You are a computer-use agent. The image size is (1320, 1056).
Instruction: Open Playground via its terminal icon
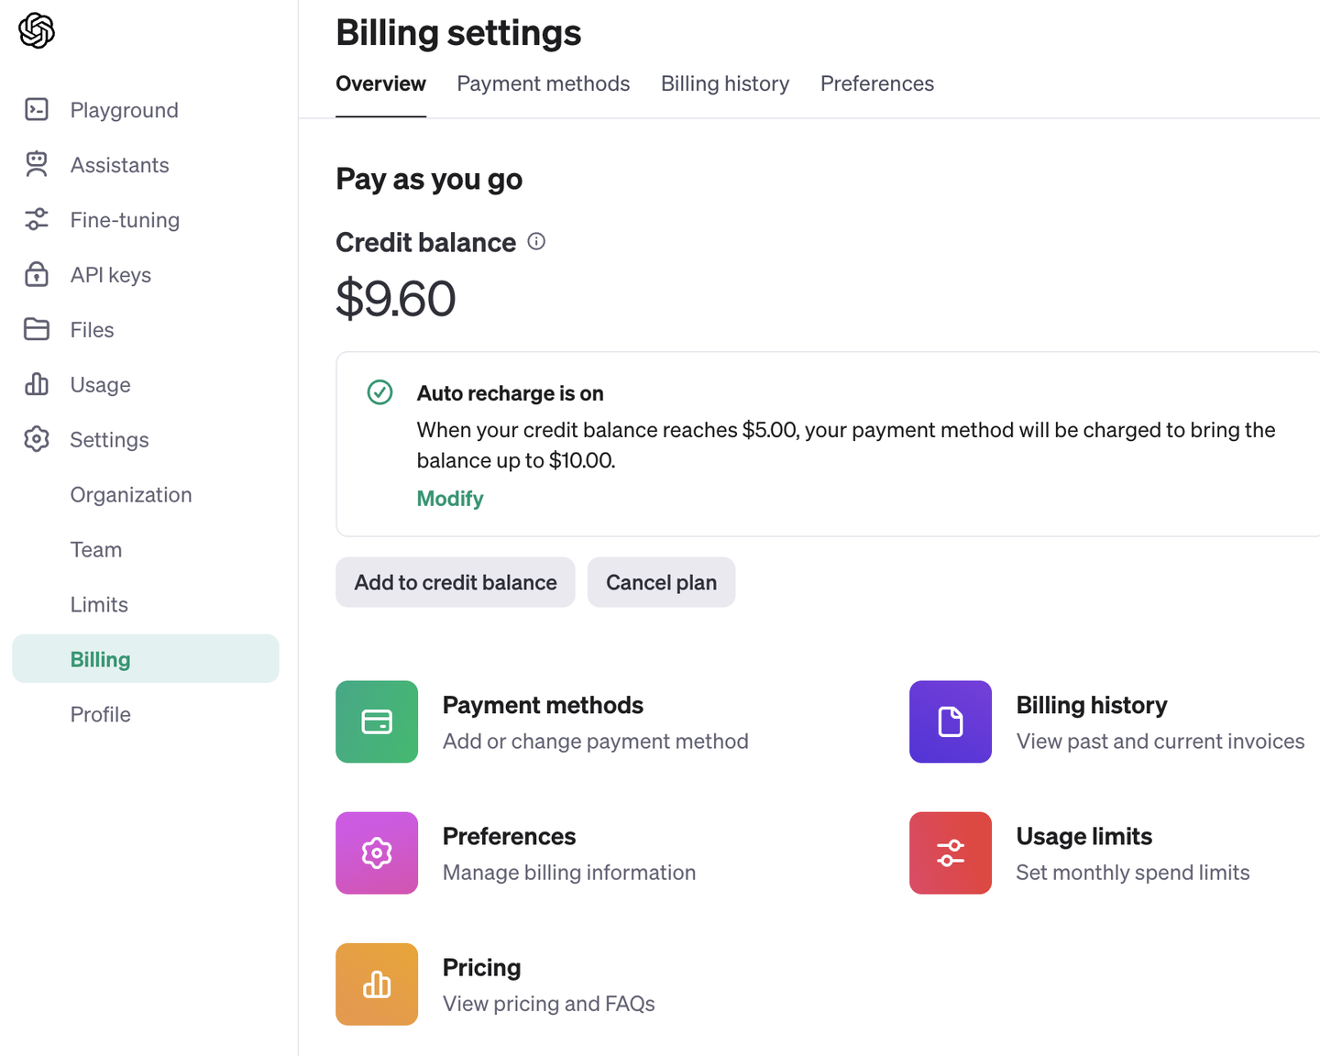pyautogui.click(x=37, y=110)
